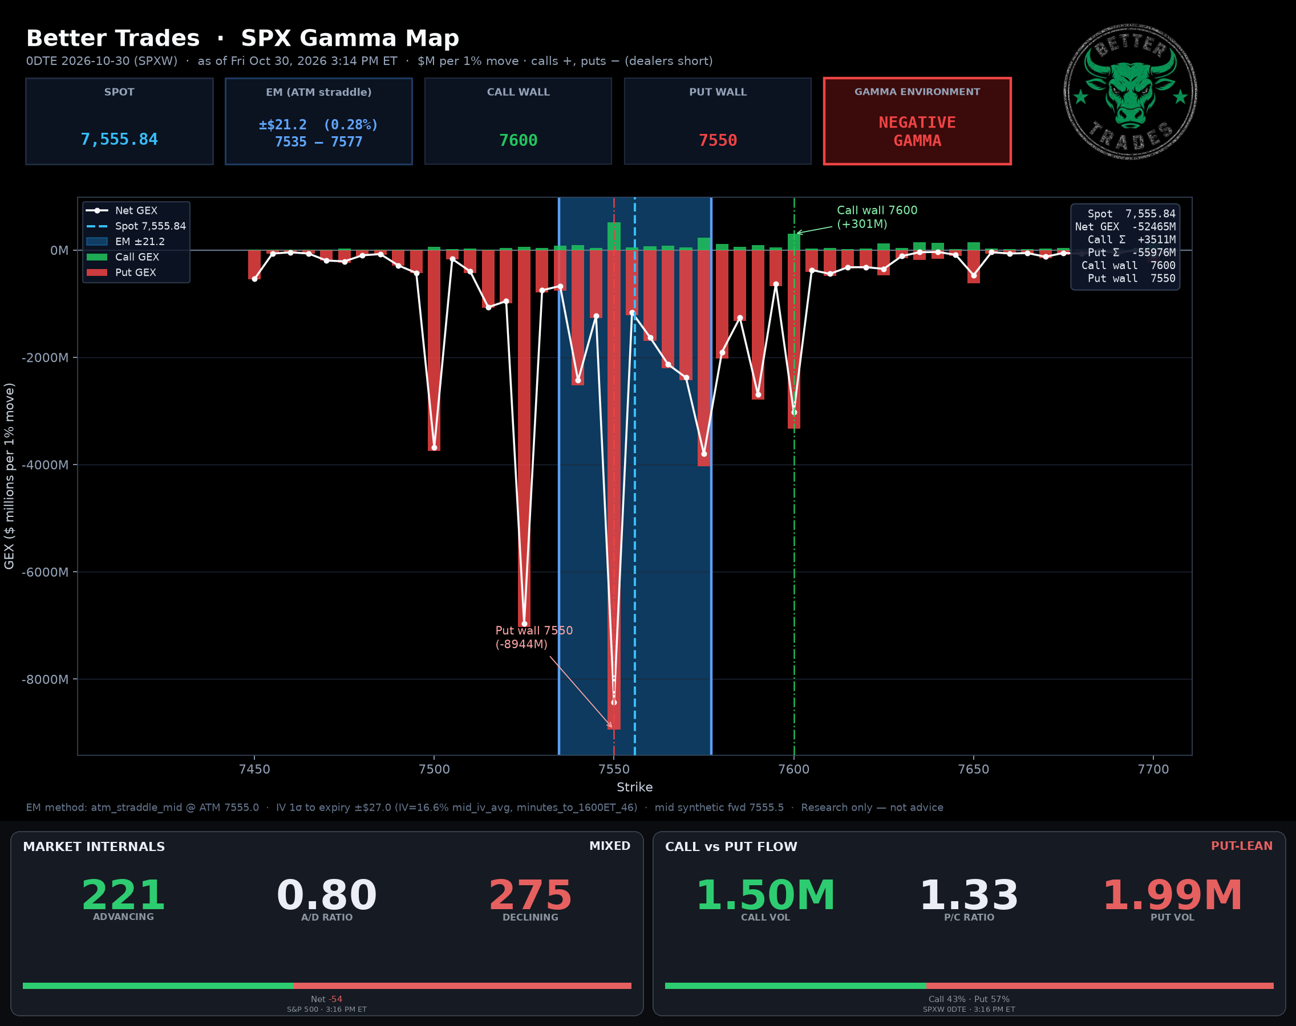Image resolution: width=1296 pixels, height=1026 pixels.
Task: Click the CALL vs PUT FLOW heading
Action: click(x=731, y=846)
